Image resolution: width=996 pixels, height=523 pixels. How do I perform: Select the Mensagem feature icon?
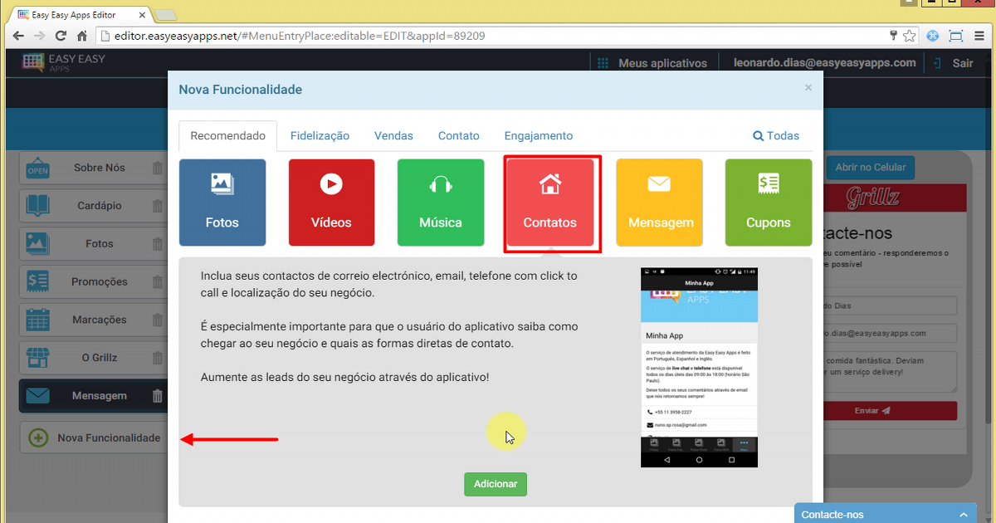(x=659, y=202)
